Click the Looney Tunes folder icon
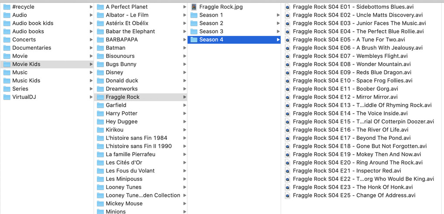Image resolution: width=444 pixels, height=214 pixels. pyautogui.click(x=100, y=187)
